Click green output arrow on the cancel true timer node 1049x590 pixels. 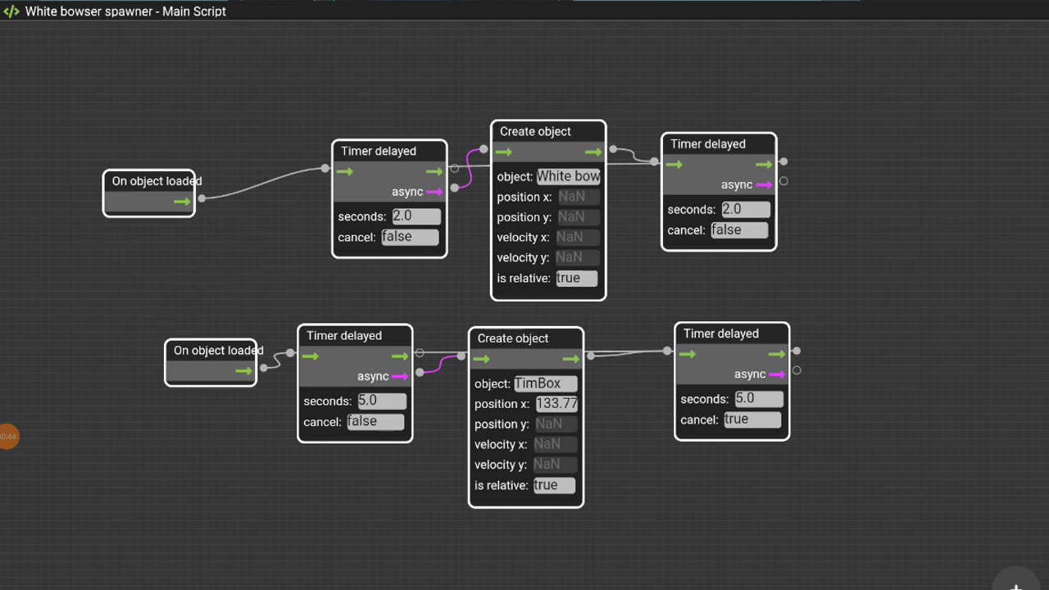(x=777, y=354)
